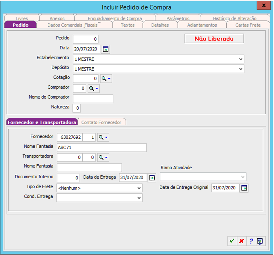Open calendar for Data de Entrega
Image resolution: width=274 pixels, height=255 pixels.
point(152,178)
